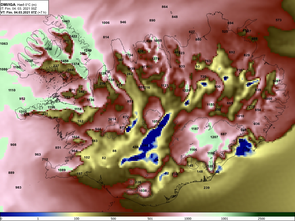Viewport: 295px width, 221px height.
Task: Click the map value '1110'
Action: coord(12,90)
